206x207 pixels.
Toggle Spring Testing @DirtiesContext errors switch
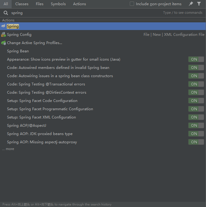click(x=196, y=92)
